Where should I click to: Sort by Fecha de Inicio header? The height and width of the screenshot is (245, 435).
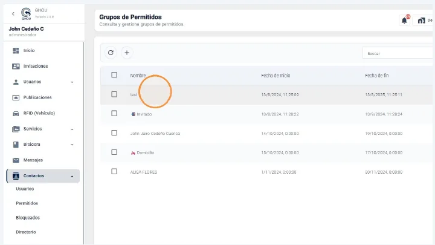[275, 76]
